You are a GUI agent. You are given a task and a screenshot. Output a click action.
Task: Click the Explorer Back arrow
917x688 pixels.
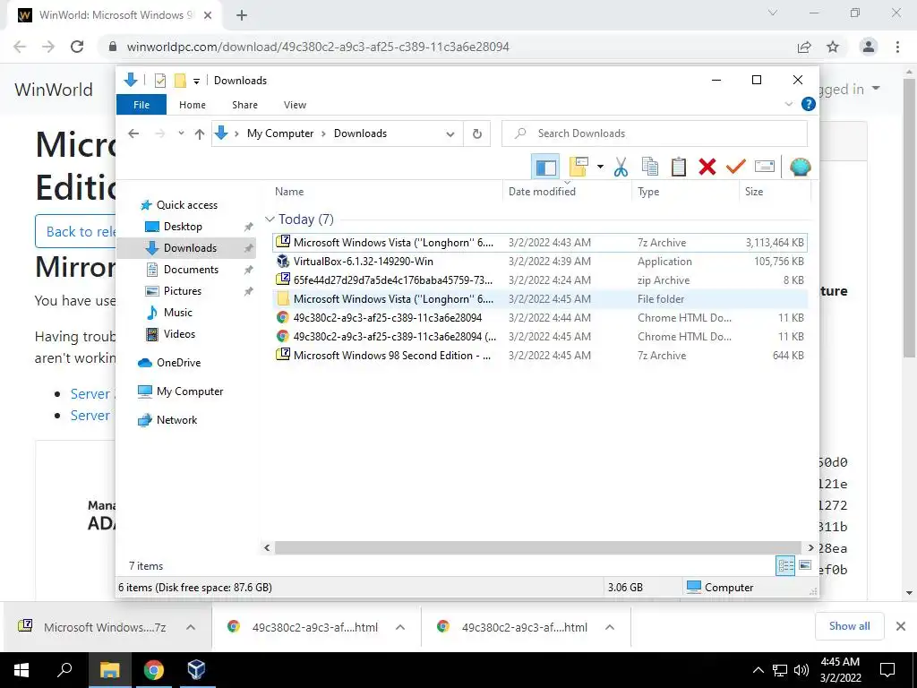click(x=133, y=133)
